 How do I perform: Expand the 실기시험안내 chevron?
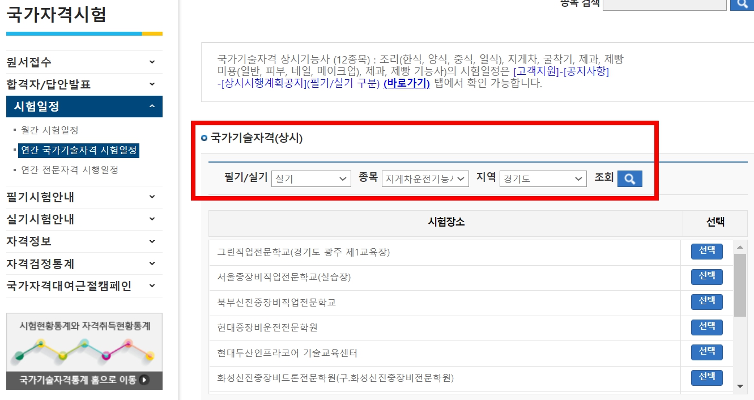pyautogui.click(x=152, y=219)
